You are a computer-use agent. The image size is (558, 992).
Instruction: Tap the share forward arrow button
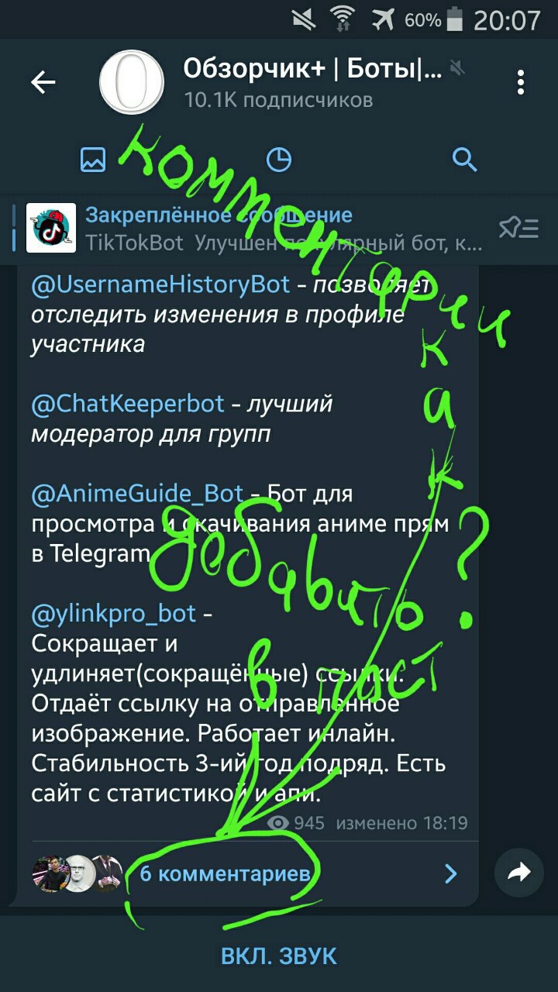tap(518, 873)
